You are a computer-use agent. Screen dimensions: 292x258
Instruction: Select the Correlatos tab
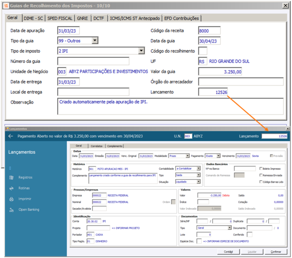(x=97, y=146)
